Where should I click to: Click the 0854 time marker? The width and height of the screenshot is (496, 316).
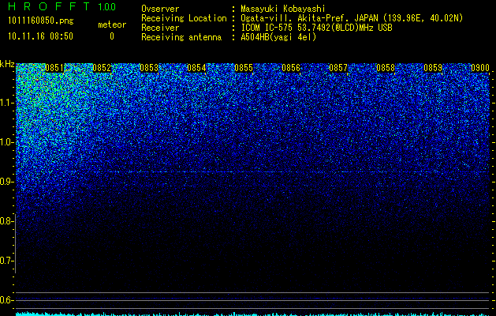(196, 68)
